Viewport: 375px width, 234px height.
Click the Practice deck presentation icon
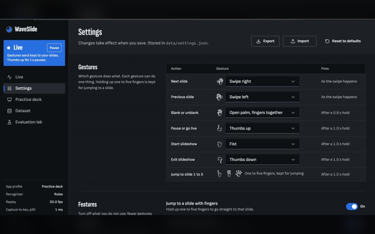(x=9, y=100)
